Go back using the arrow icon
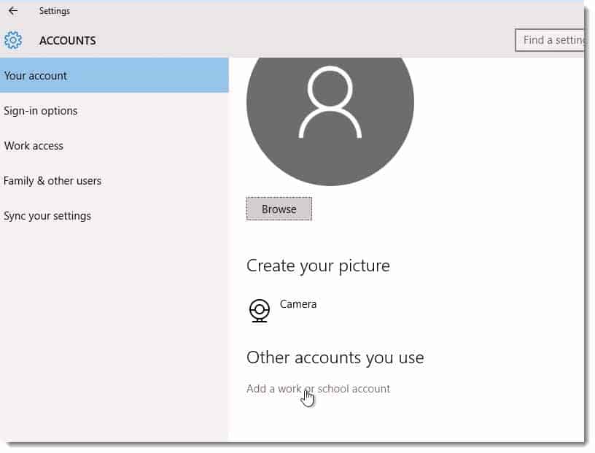Screen dimensions: 595x453 (13, 11)
